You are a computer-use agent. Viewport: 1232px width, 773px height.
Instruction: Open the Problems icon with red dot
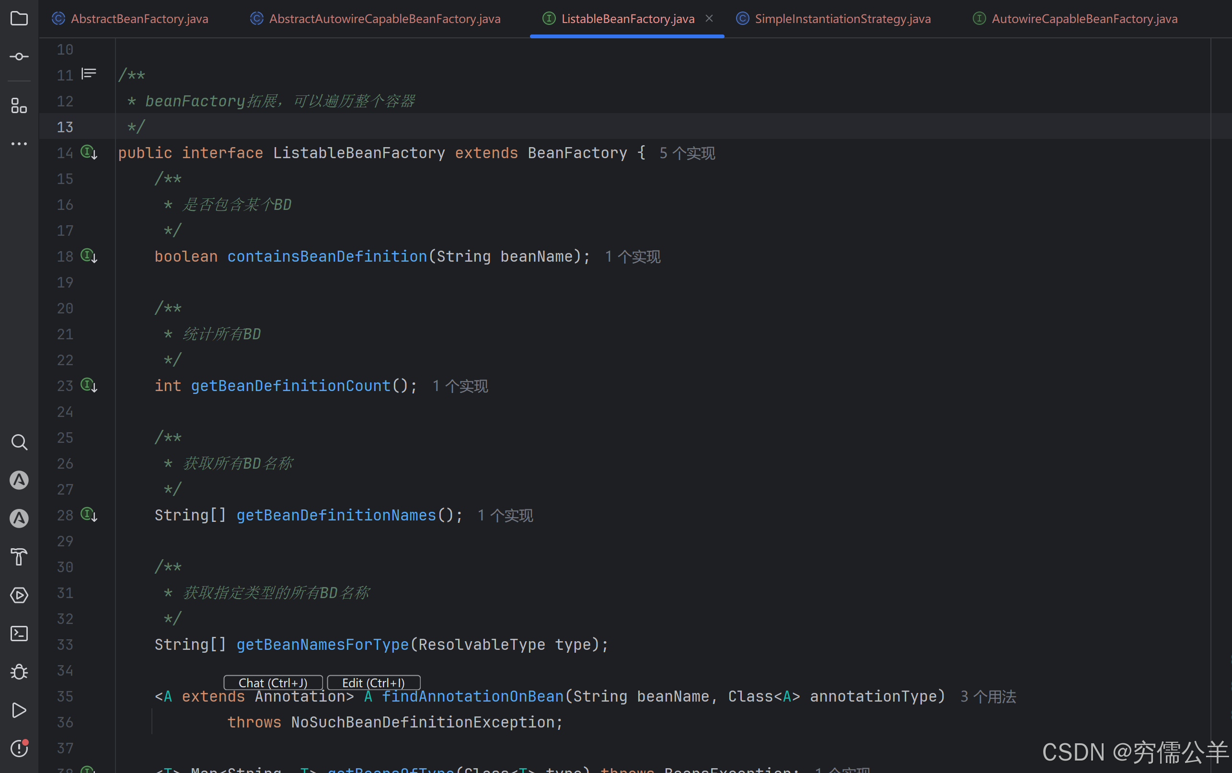[19, 749]
